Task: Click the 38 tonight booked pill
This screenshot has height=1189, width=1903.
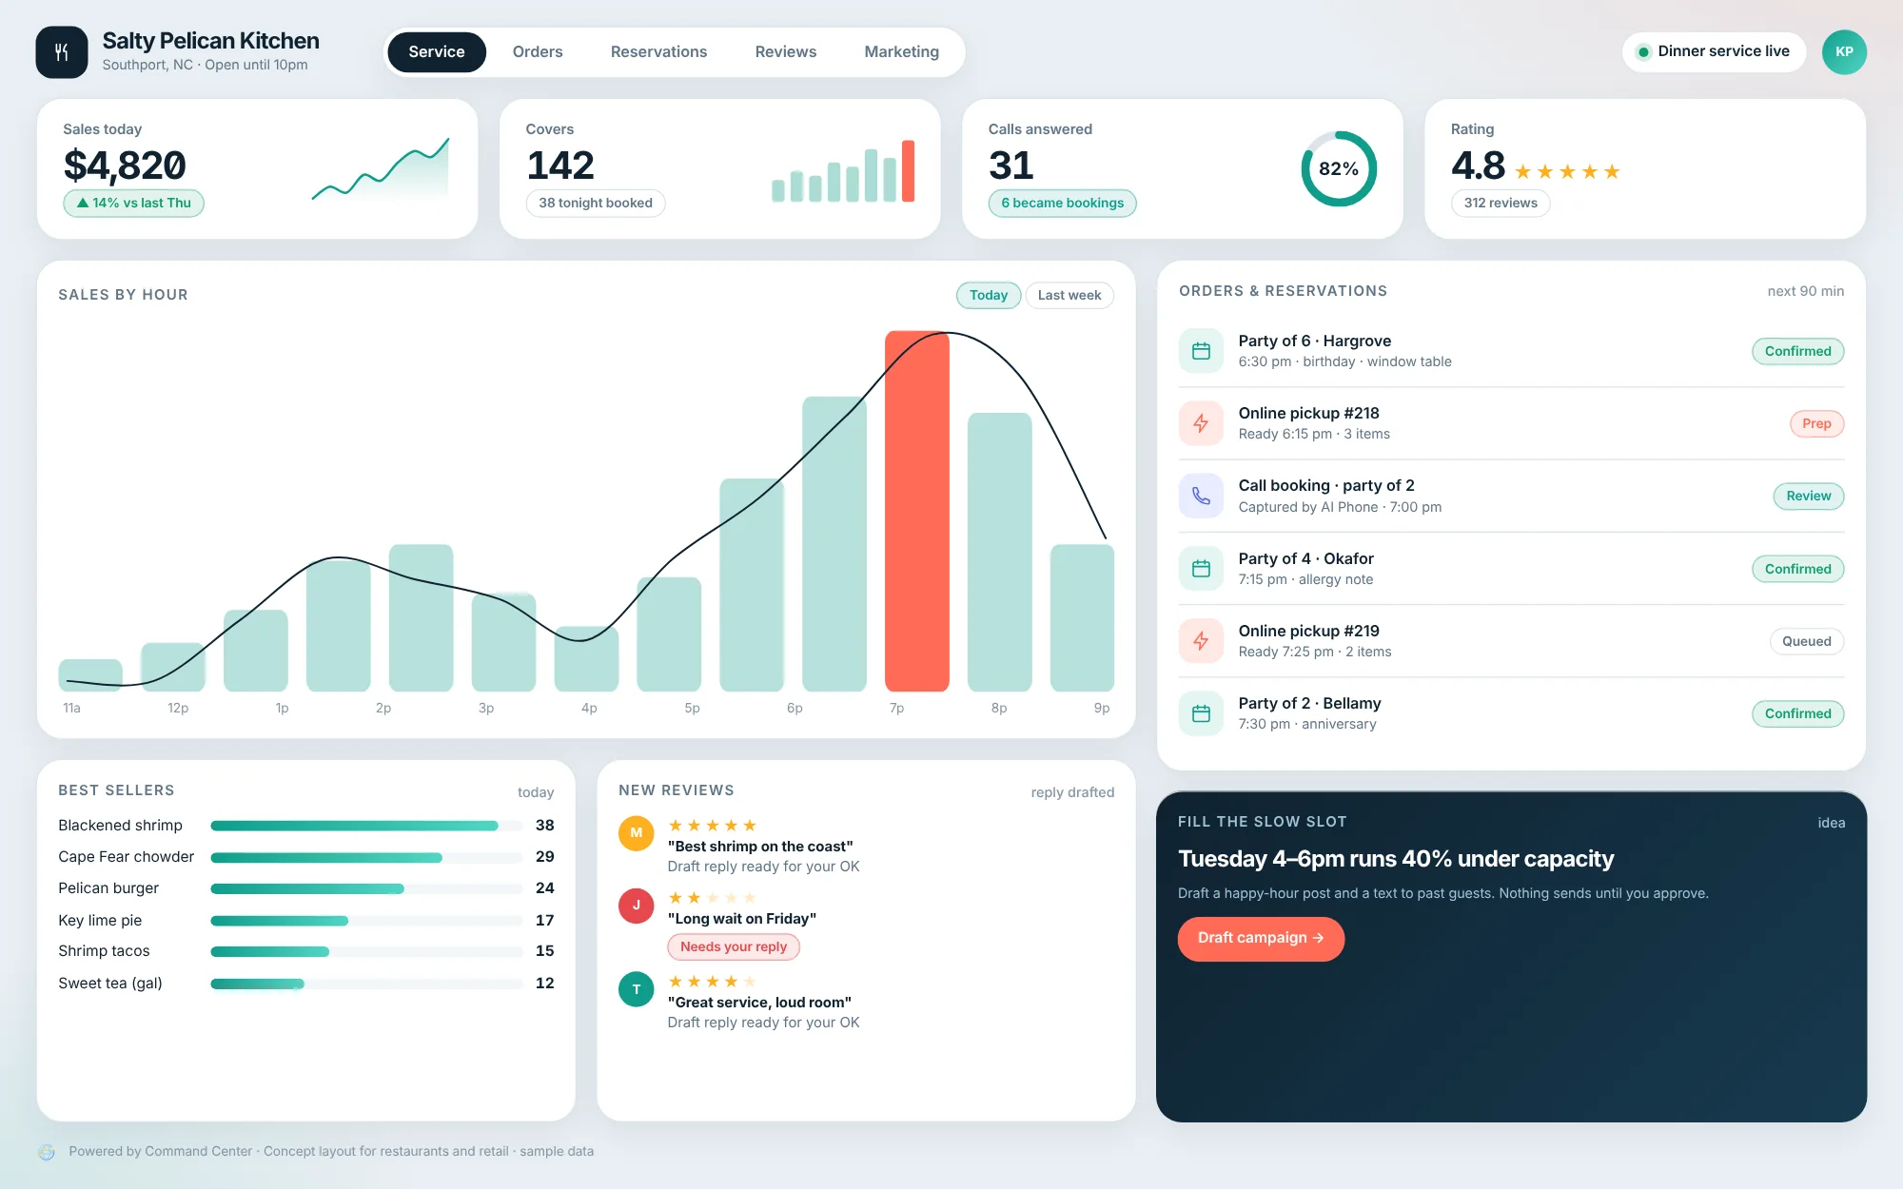Action: point(596,204)
